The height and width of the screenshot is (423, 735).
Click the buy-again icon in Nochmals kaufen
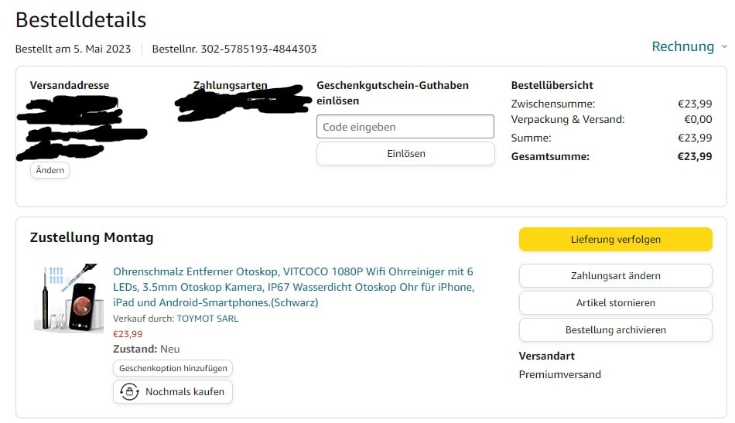tap(129, 391)
